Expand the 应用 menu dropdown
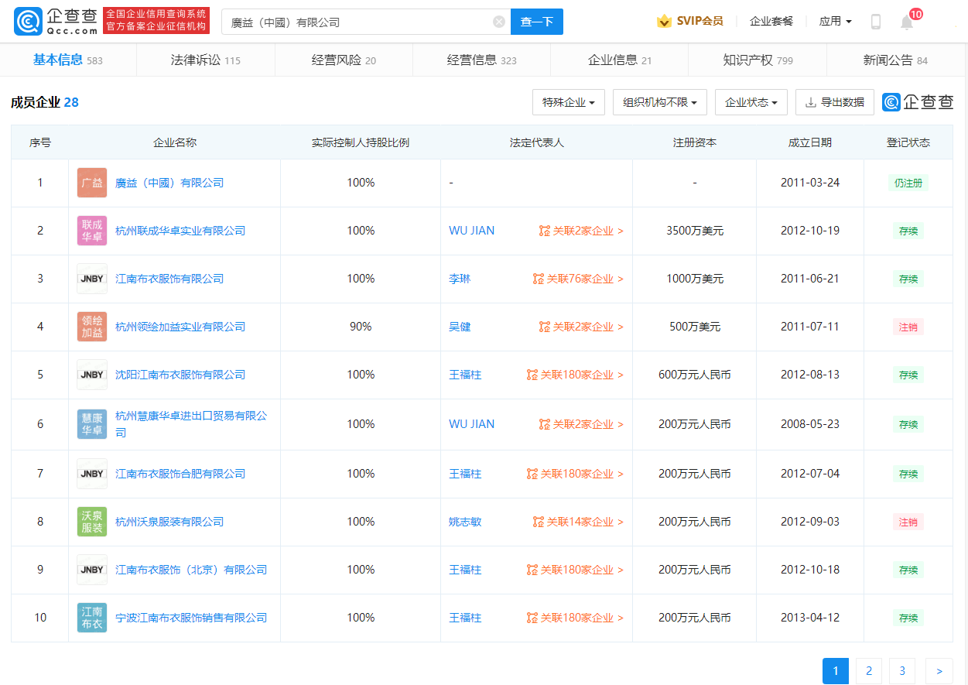 click(x=836, y=22)
